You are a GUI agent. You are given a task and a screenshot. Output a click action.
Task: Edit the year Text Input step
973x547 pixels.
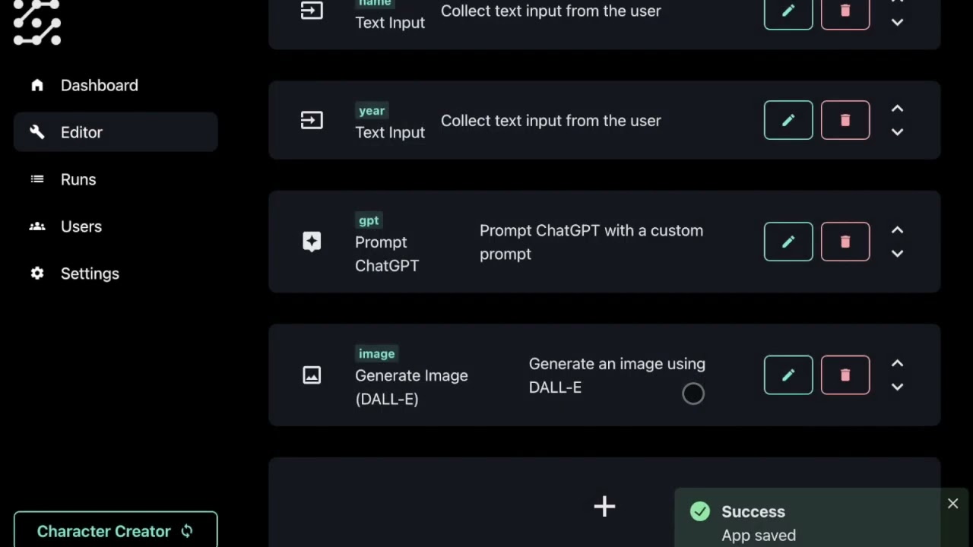coord(788,120)
